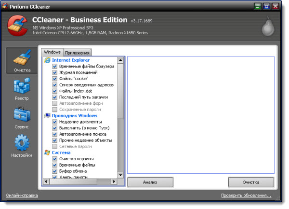Click the Система Windows flag icon
This screenshot has height=209, width=289.
click(x=47, y=153)
